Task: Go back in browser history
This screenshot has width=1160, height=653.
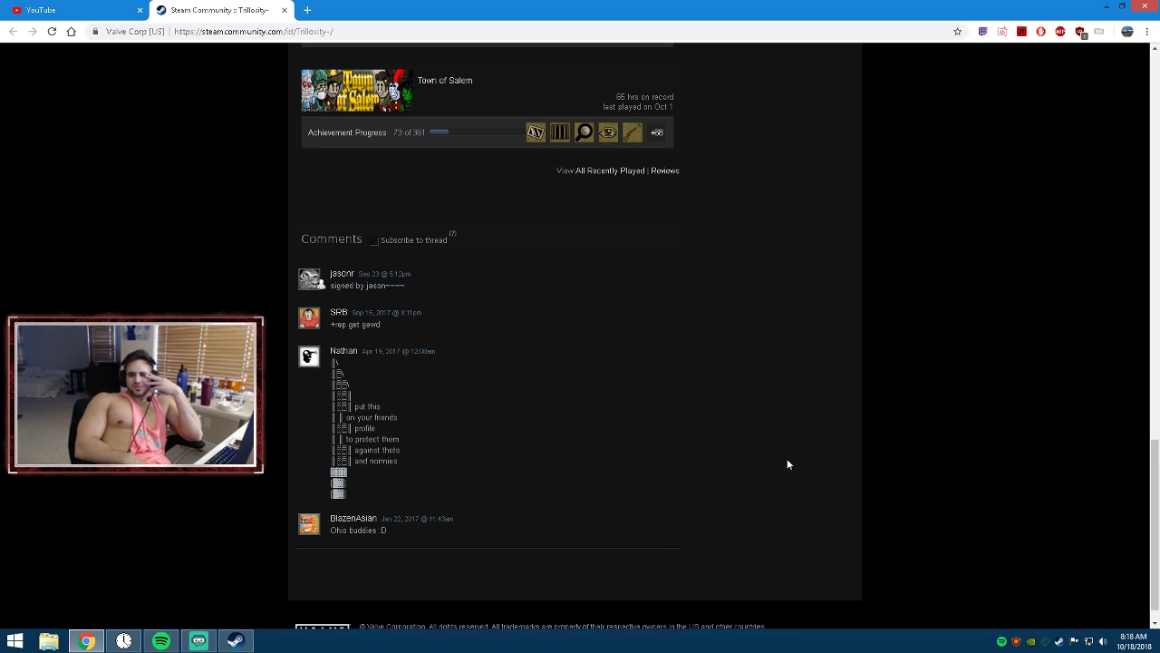Action: pos(13,31)
